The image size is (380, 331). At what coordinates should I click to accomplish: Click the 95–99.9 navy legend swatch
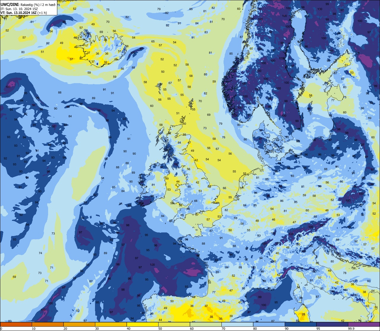[332, 324]
